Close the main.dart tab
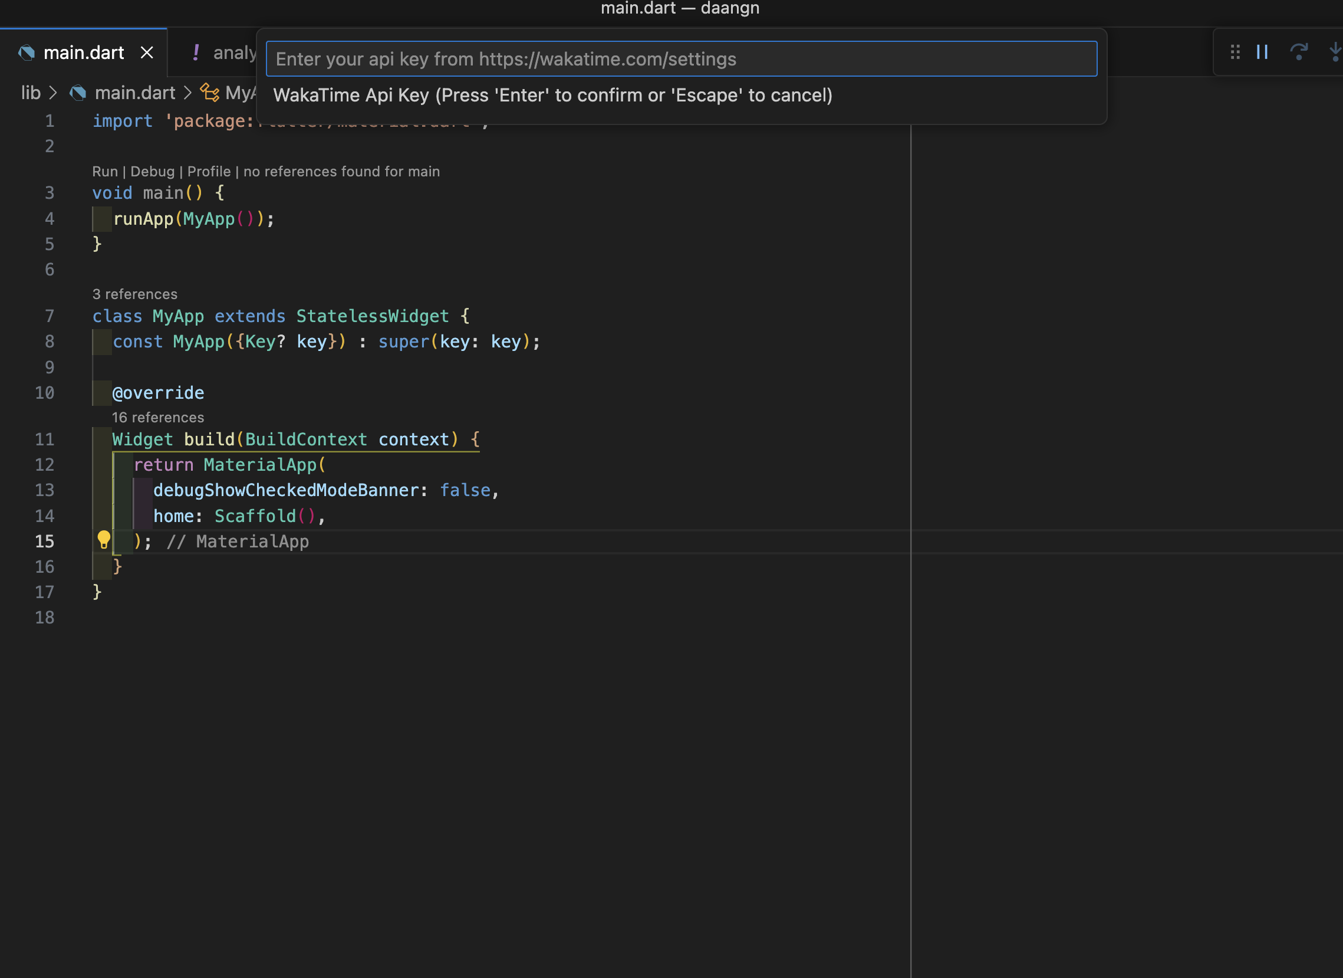This screenshot has width=1343, height=978. pos(147,52)
